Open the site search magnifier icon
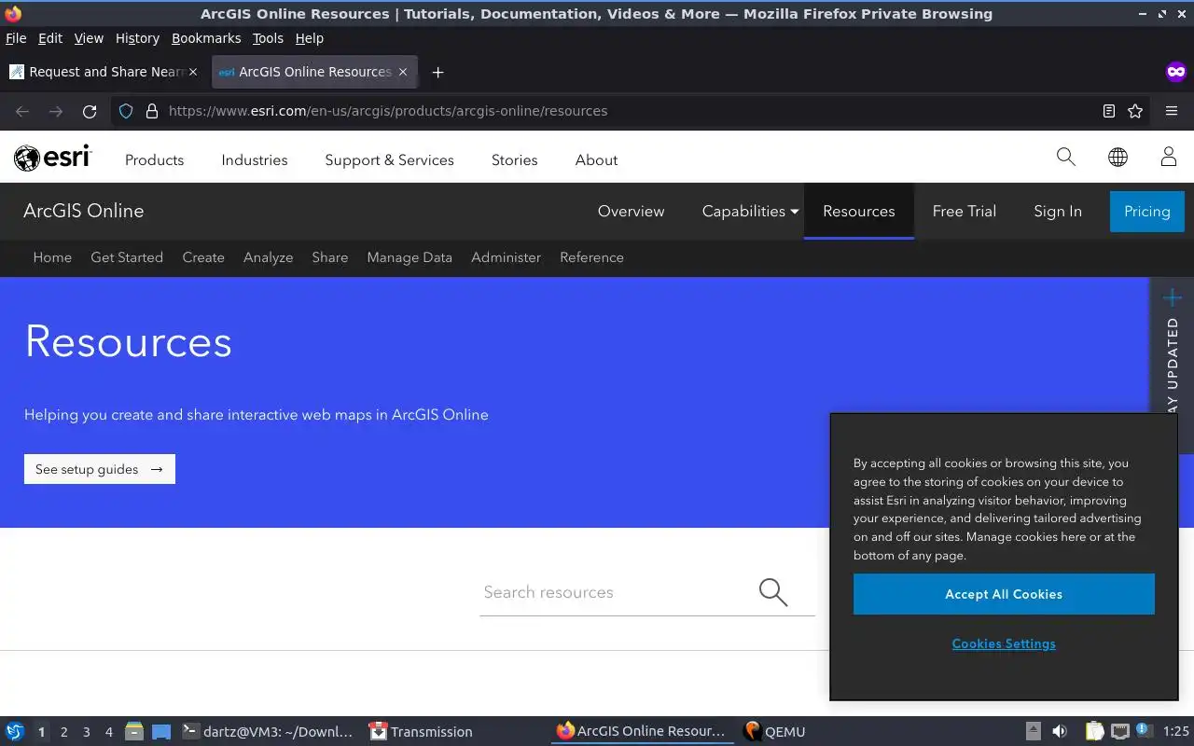The height and width of the screenshot is (746, 1194). (1065, 157)
